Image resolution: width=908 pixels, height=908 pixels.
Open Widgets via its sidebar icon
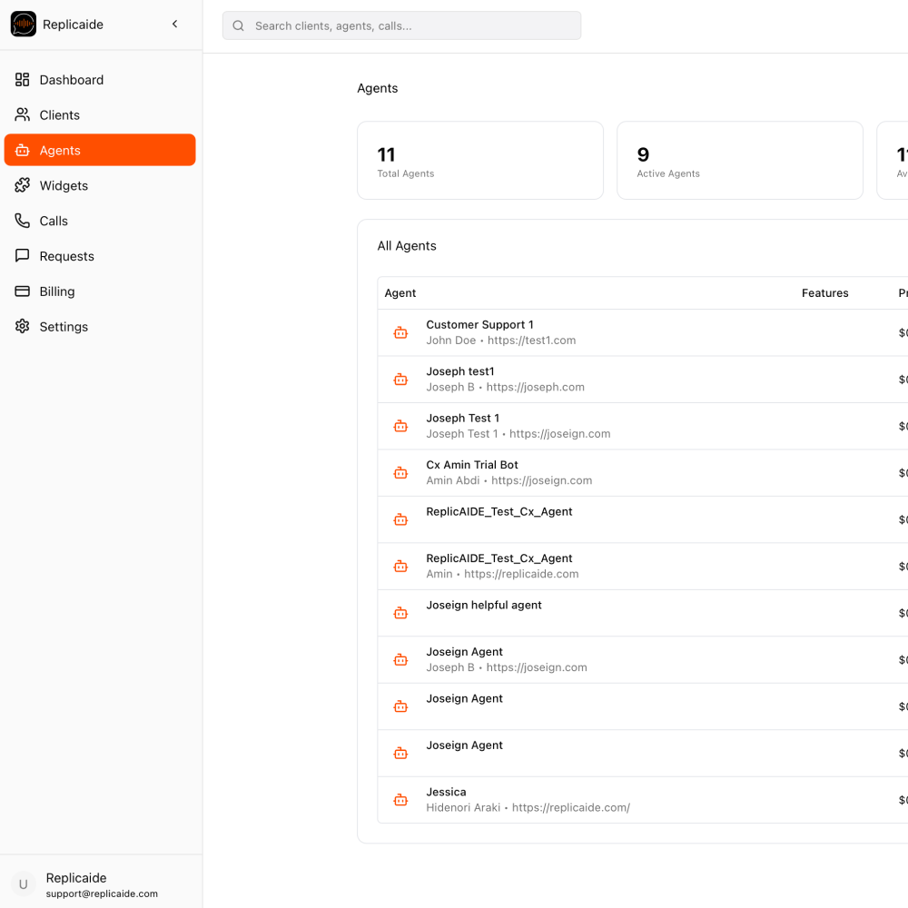[x=22, y=185]
